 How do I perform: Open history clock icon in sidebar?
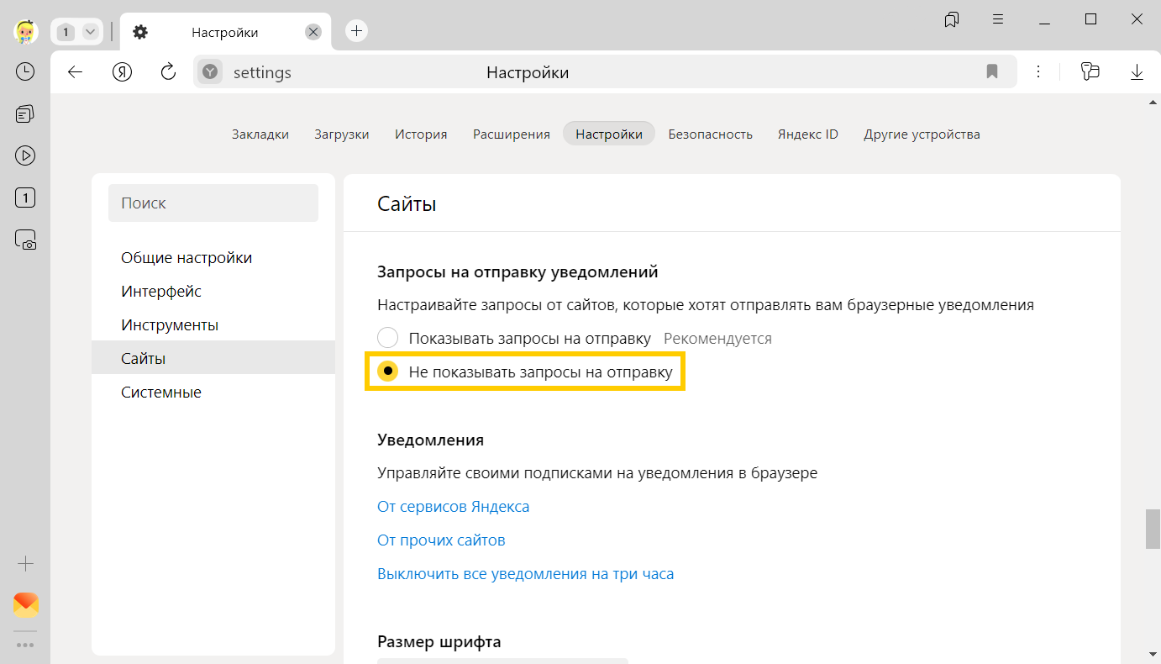(25, 72)
